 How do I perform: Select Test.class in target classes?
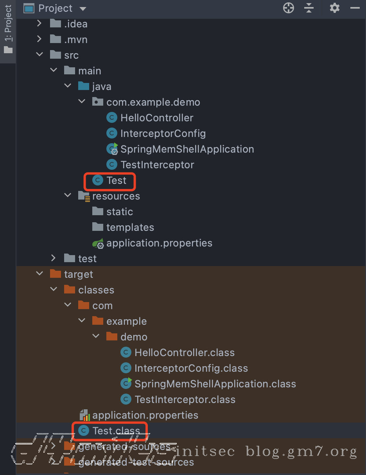pos(116,431)
